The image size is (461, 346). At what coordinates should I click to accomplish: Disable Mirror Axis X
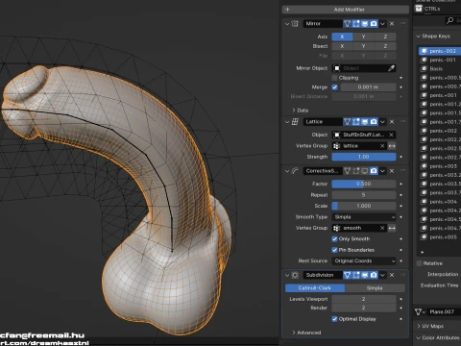click(x=342, y=37)
